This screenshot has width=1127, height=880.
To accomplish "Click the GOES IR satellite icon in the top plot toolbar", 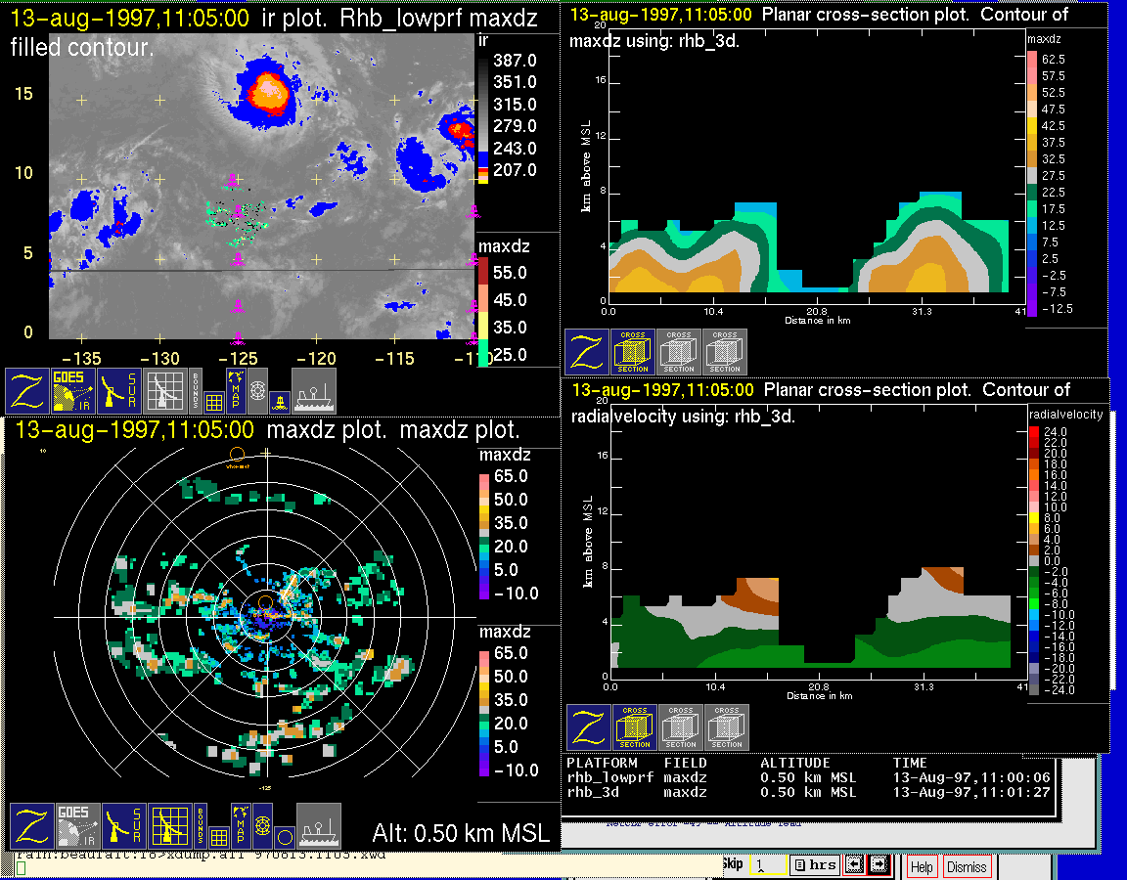I will click(x=75, y=390).
